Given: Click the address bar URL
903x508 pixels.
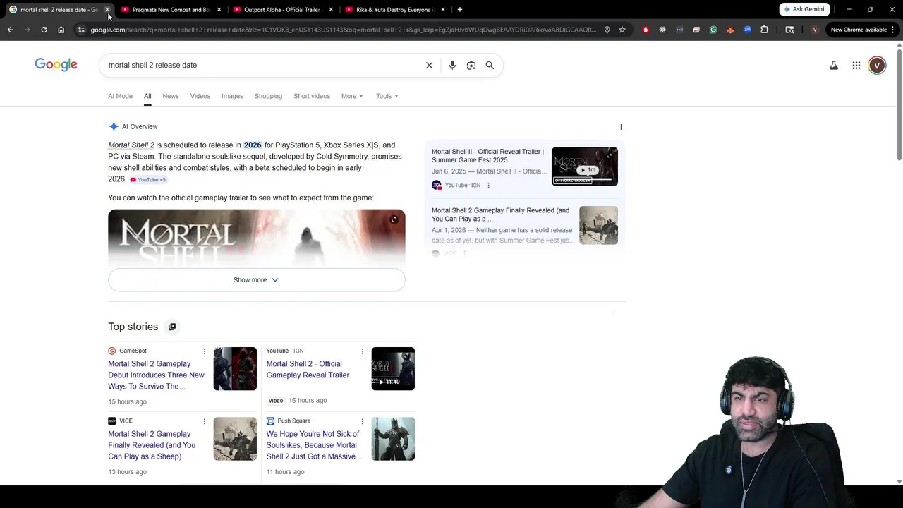Looking at the screenshot, I should point(343,30).
